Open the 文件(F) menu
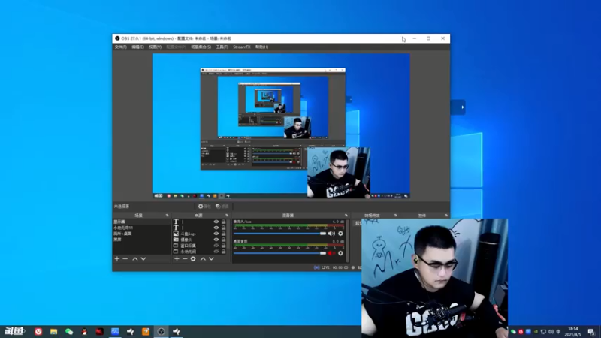This screenshot has height=338, width=601. (x=120, y=47)
